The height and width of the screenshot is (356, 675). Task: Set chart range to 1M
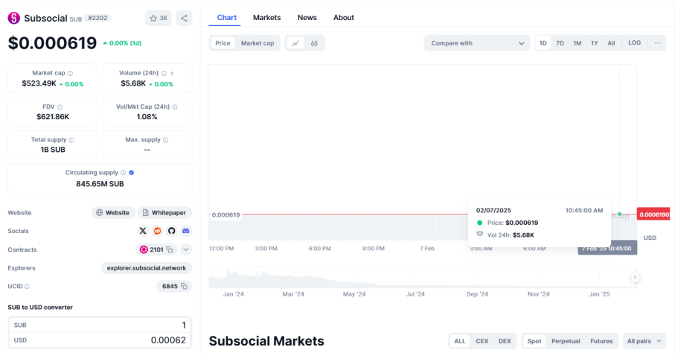point(578,43)
